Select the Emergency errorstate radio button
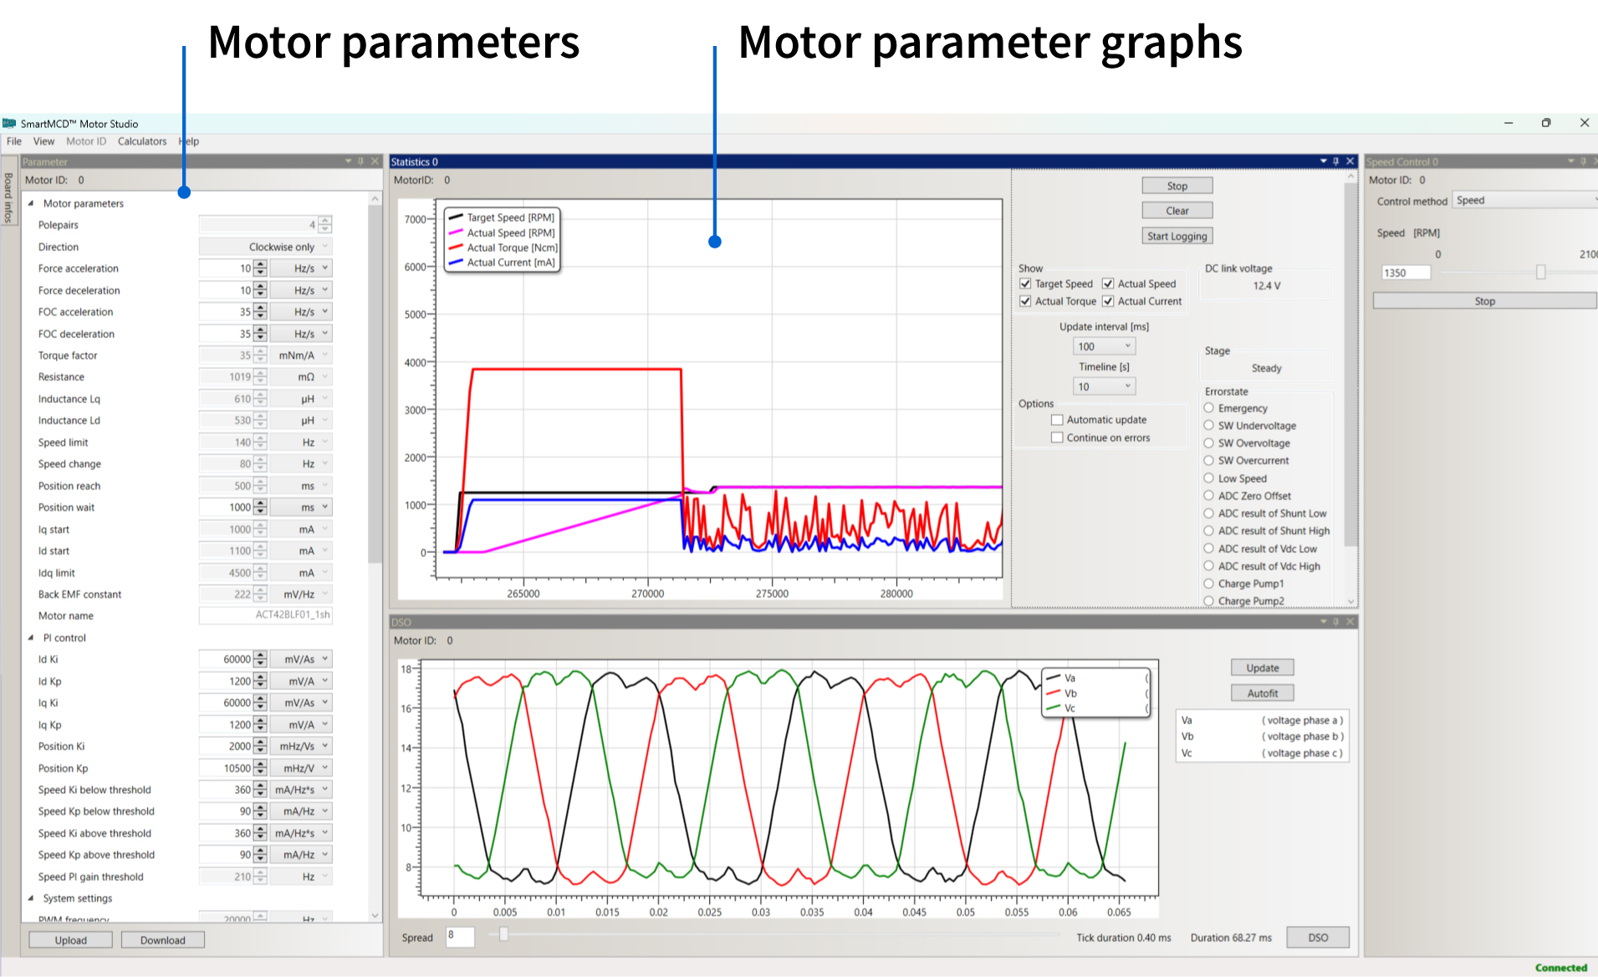1598x977 pixels. (1209, 408)
